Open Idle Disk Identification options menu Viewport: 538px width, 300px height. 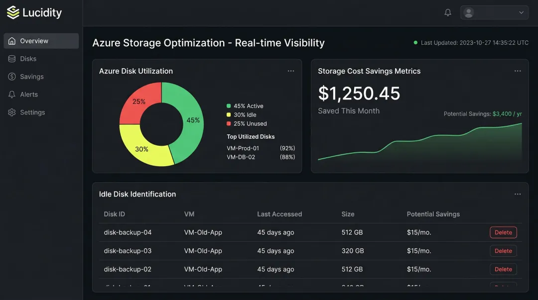click(518, 194)
